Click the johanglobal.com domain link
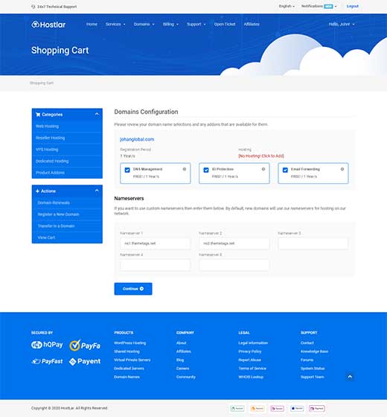The width and height of the screenshot is (387, 417). 137,139
